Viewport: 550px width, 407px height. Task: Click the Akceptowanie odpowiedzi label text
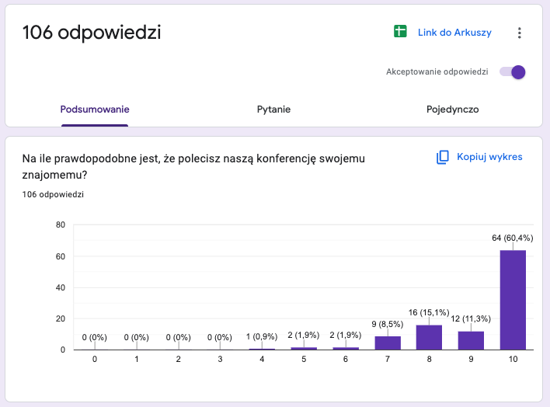437,72
